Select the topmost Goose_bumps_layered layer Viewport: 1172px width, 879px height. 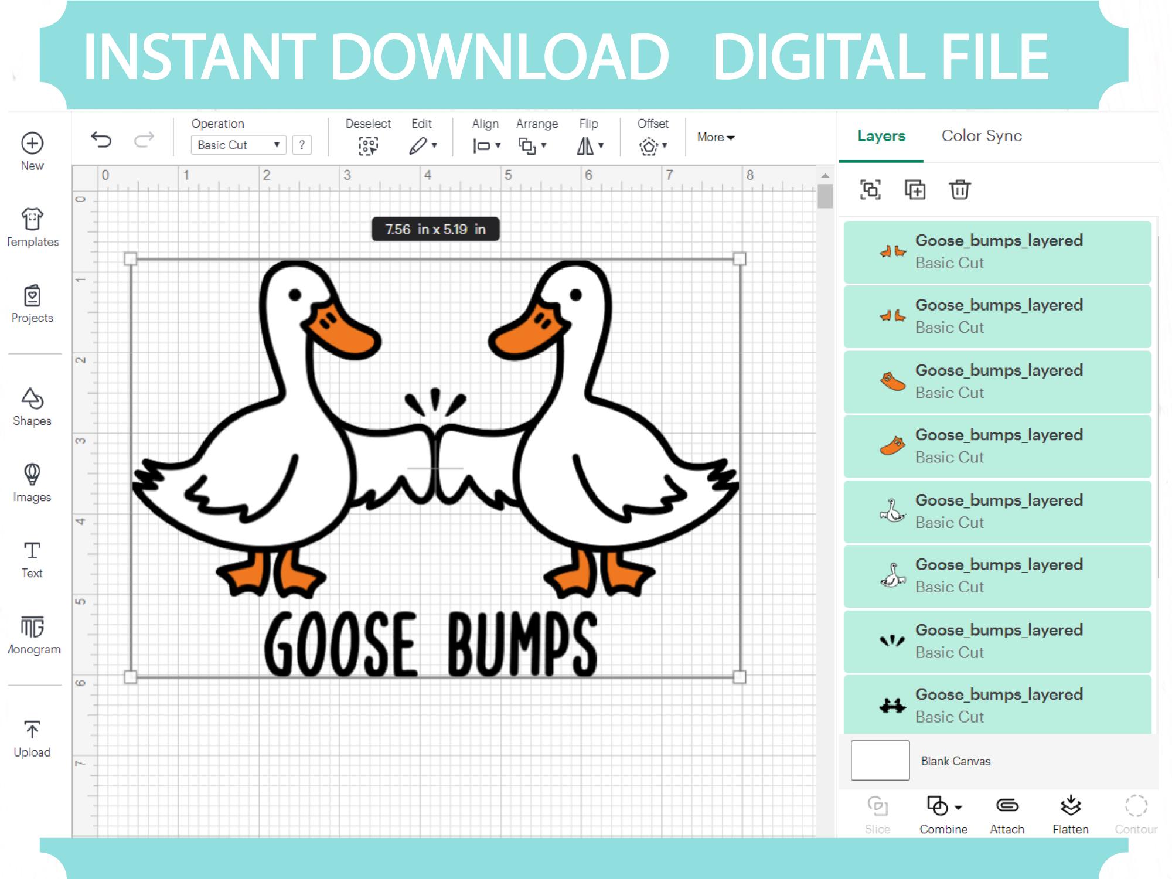pyautogui.click(x=996, y=251)
